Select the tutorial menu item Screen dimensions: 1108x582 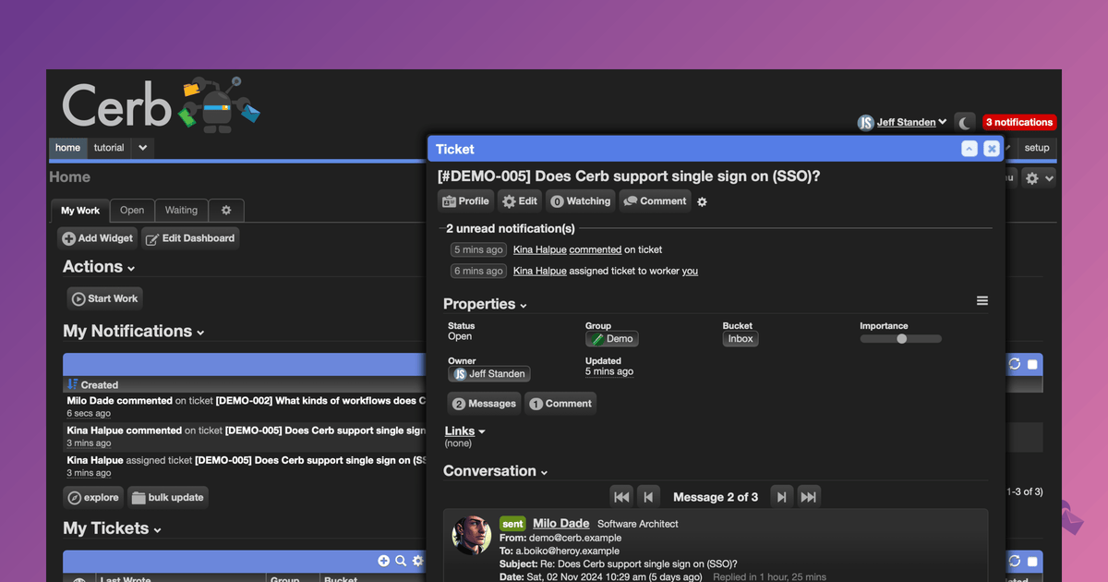tap(109, 148)
